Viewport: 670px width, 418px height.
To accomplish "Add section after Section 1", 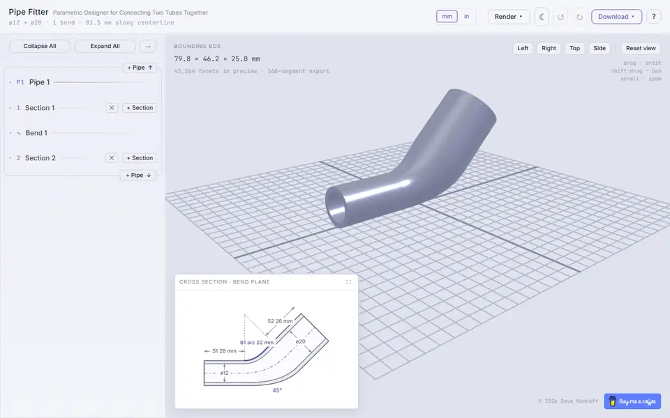I will [x=140, y=108].
